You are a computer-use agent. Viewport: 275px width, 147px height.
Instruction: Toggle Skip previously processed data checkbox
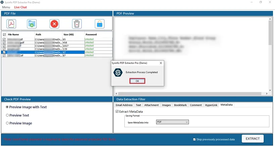coord(195,139)
